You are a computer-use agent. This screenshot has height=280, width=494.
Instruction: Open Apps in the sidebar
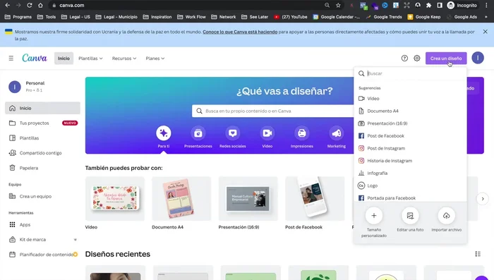pos(42,224)
